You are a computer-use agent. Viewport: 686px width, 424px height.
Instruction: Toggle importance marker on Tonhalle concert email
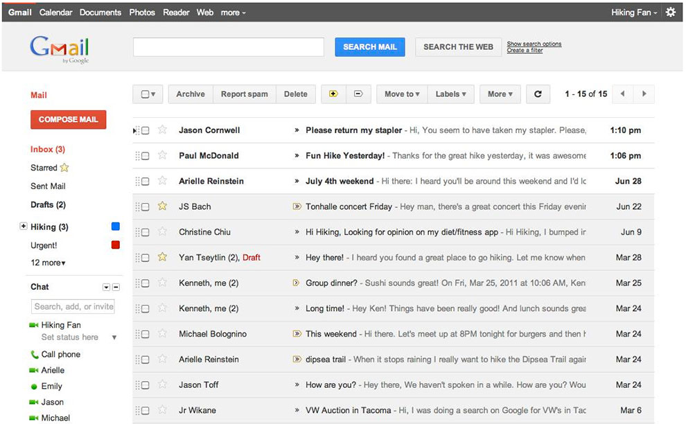tap(297, 206)
